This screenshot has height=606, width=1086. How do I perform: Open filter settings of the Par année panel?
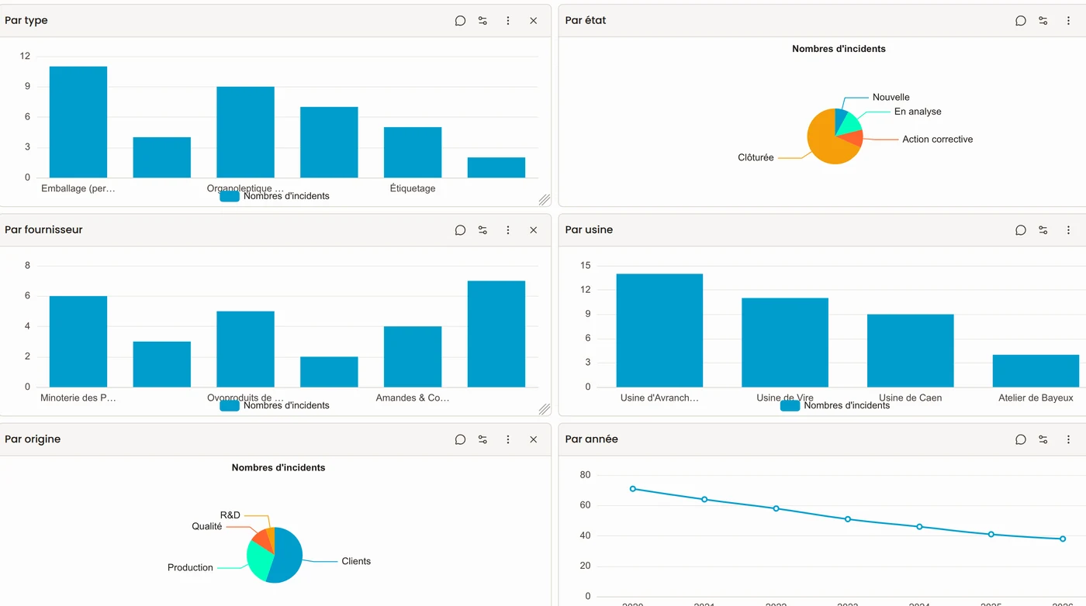tap(1043, 439)
